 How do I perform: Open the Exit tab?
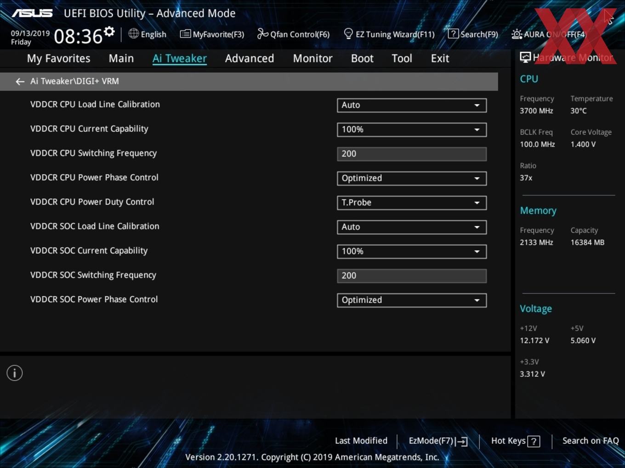(x=440, y=58)
